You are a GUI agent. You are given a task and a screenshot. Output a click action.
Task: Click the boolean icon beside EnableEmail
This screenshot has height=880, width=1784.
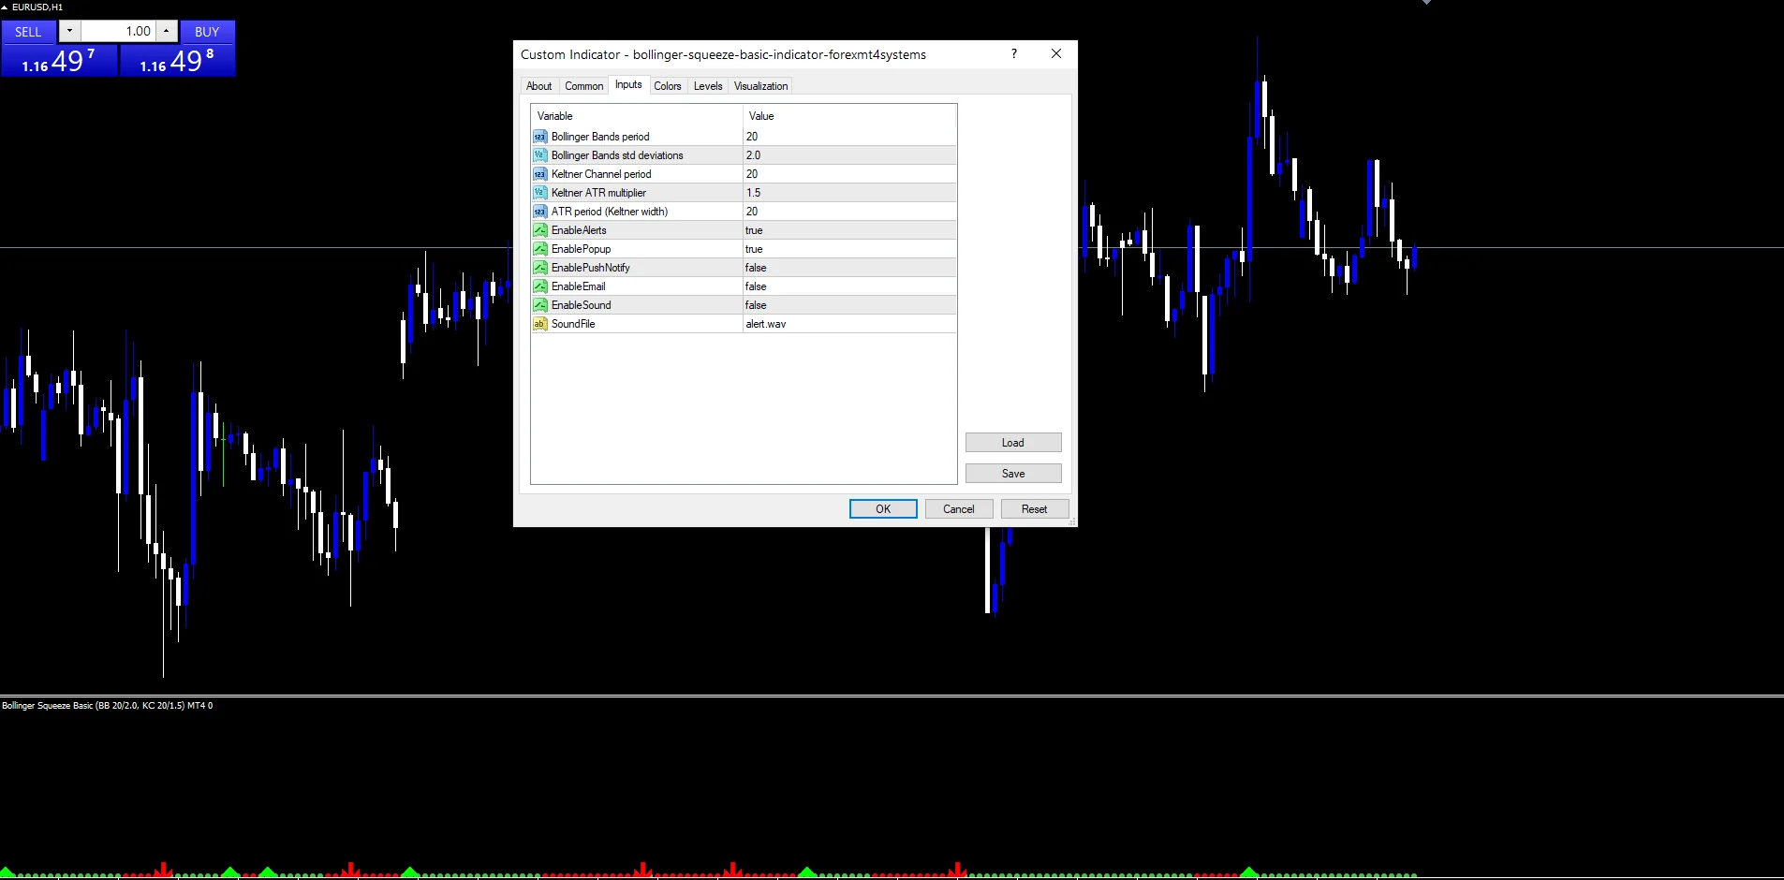tap(539, 286)
